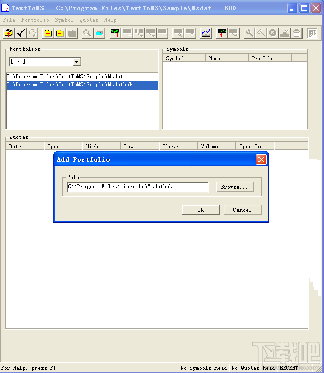Click the Close column header in Quotes
324x373 pixels.
(178, 146)
